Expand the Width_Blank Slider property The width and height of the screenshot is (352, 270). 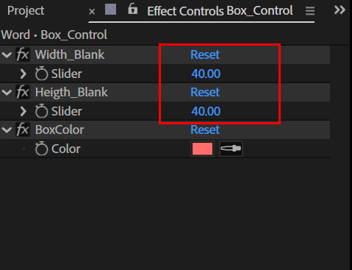[x=24, y=74]
